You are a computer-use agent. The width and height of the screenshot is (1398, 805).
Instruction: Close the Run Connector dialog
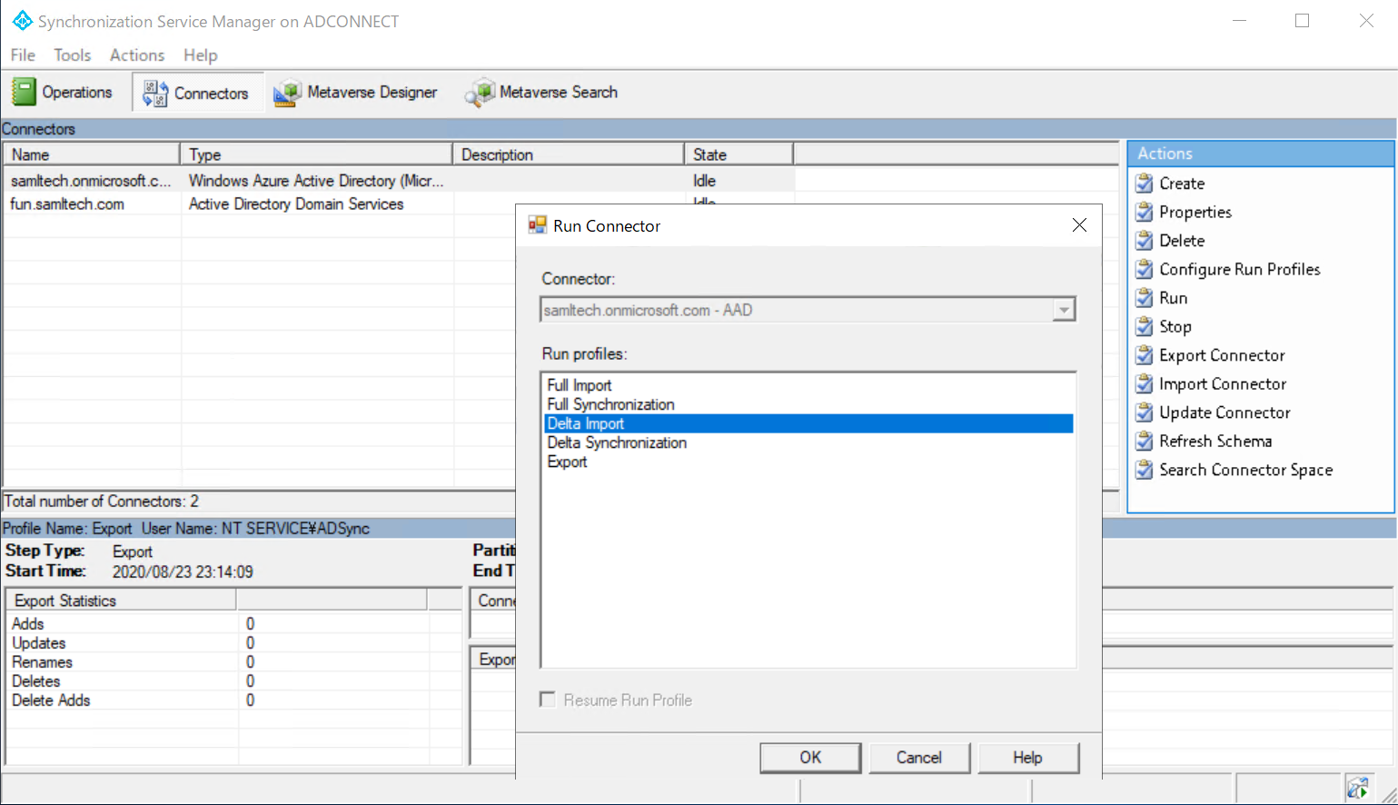[1079, 225]
